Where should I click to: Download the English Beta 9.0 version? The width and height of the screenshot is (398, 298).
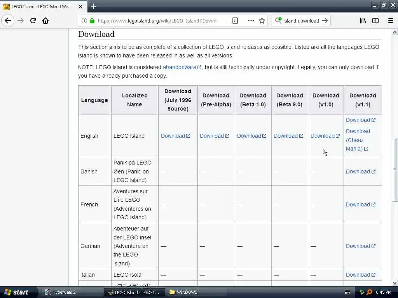point(288,136)
